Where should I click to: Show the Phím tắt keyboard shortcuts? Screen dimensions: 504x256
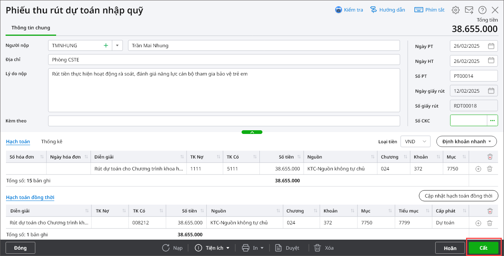(x=429, y=10)
